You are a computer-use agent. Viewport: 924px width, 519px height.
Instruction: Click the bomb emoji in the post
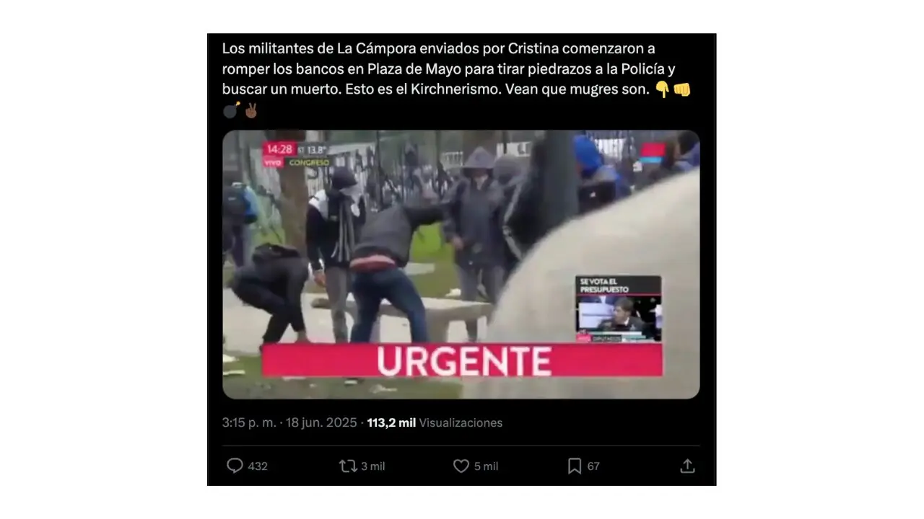tap(231, 110)
